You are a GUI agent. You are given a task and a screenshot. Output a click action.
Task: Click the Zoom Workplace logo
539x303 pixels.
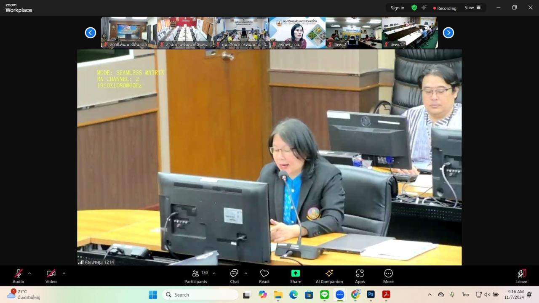click(x=19, y=8)
